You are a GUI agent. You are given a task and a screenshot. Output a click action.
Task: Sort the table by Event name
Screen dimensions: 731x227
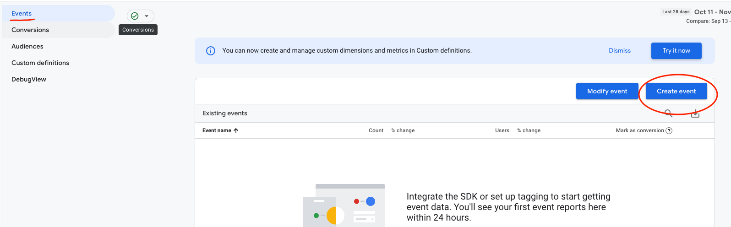pyautogui.click(x=217, y=130)
